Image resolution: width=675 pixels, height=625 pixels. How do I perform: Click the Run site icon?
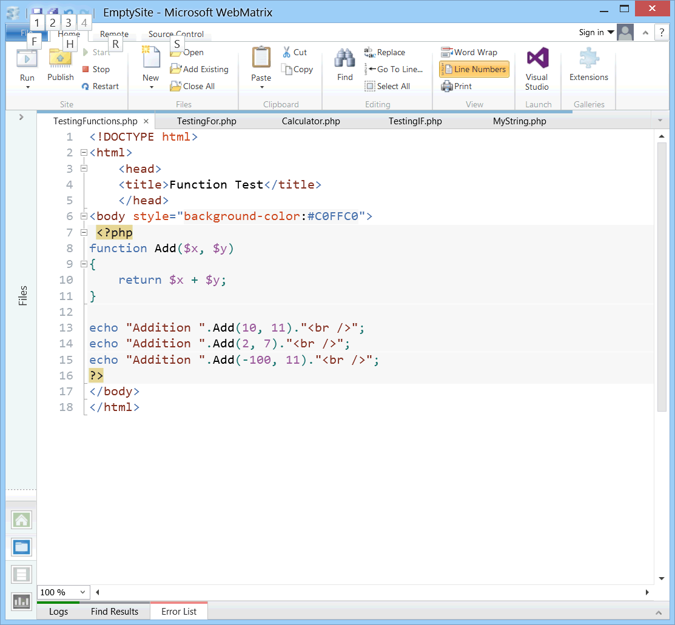click(27, 59)
